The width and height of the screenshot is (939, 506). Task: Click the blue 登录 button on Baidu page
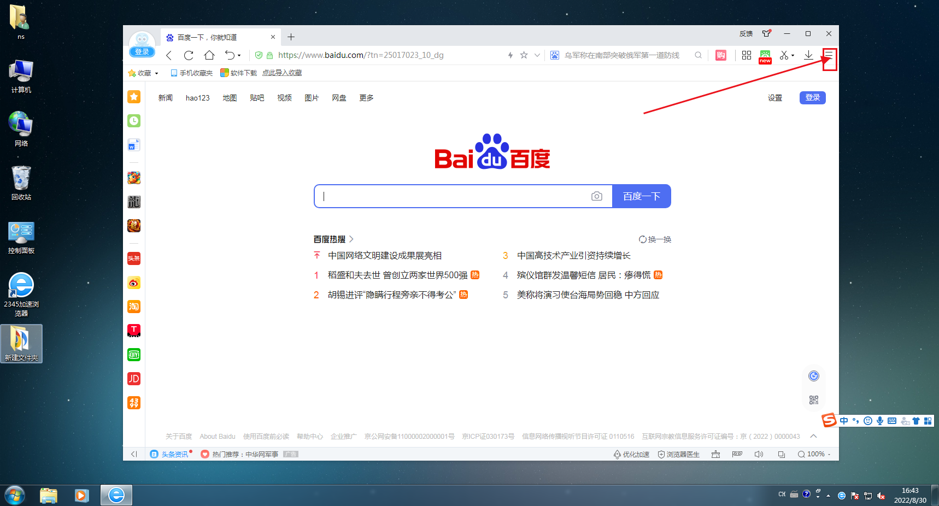[x=813, y=97]
